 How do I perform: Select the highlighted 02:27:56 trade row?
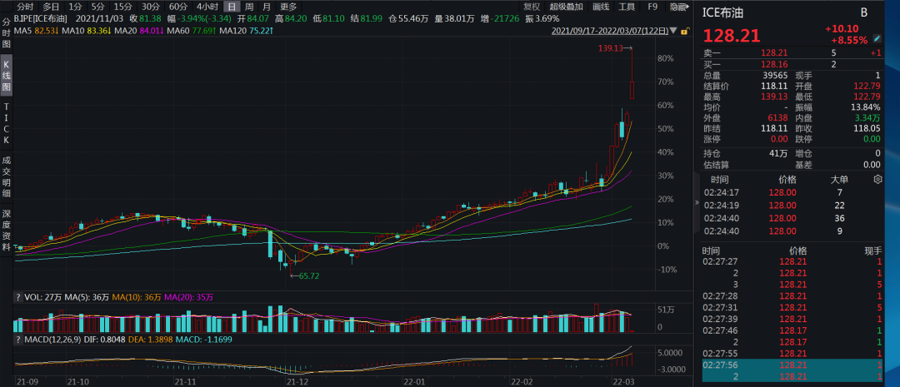point(792,365)
